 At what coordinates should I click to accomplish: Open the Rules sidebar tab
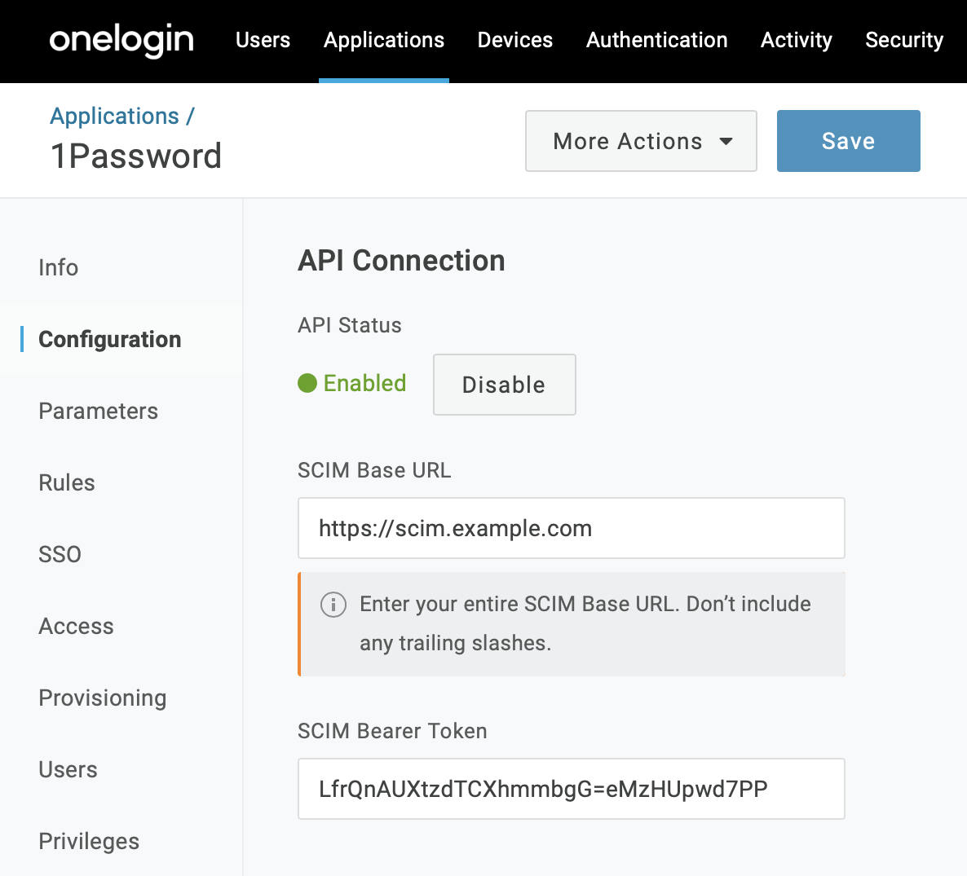coord(67,482)
